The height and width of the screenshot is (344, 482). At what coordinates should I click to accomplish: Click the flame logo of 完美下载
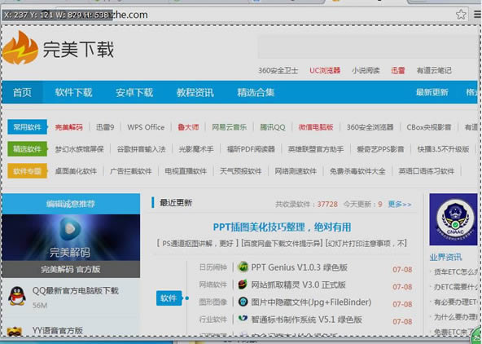[20, 48]
